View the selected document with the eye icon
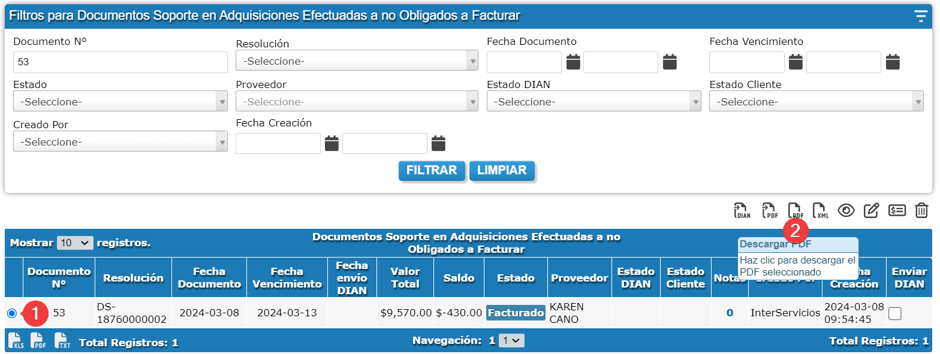This screenshot has height=354, width=940. (x=846, y=210)
